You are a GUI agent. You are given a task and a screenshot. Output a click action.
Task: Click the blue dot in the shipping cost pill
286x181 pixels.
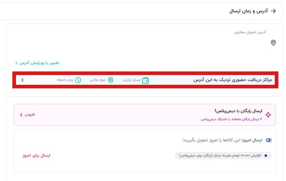coord(266,156)
